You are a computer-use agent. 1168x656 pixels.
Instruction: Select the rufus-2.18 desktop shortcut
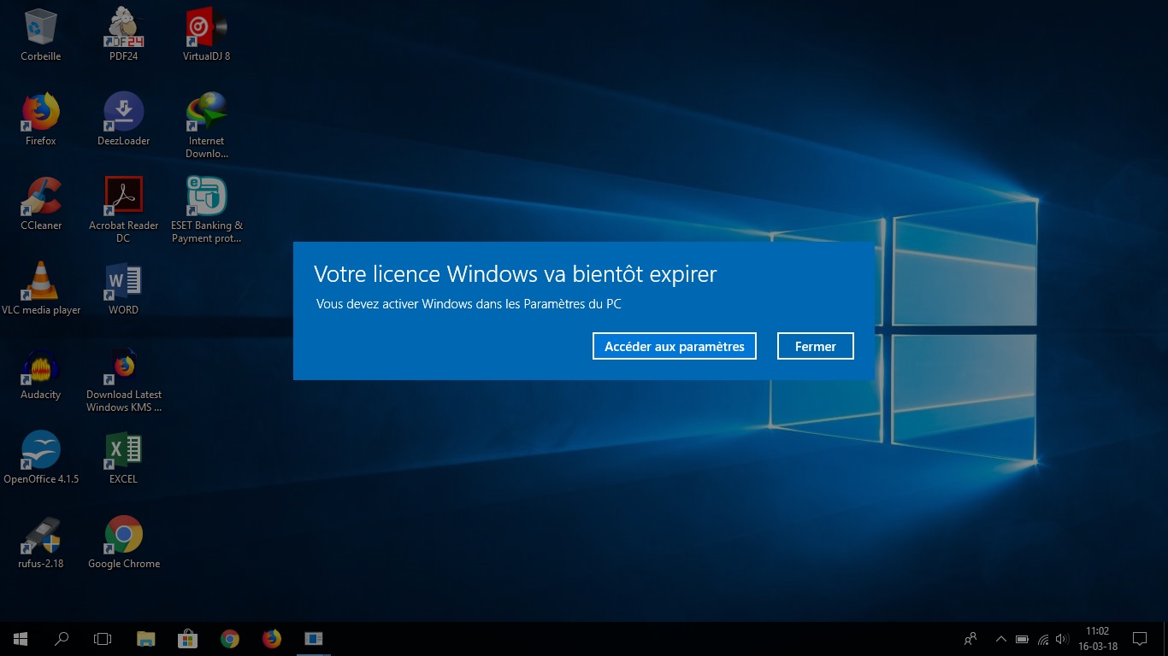(40, 542)
